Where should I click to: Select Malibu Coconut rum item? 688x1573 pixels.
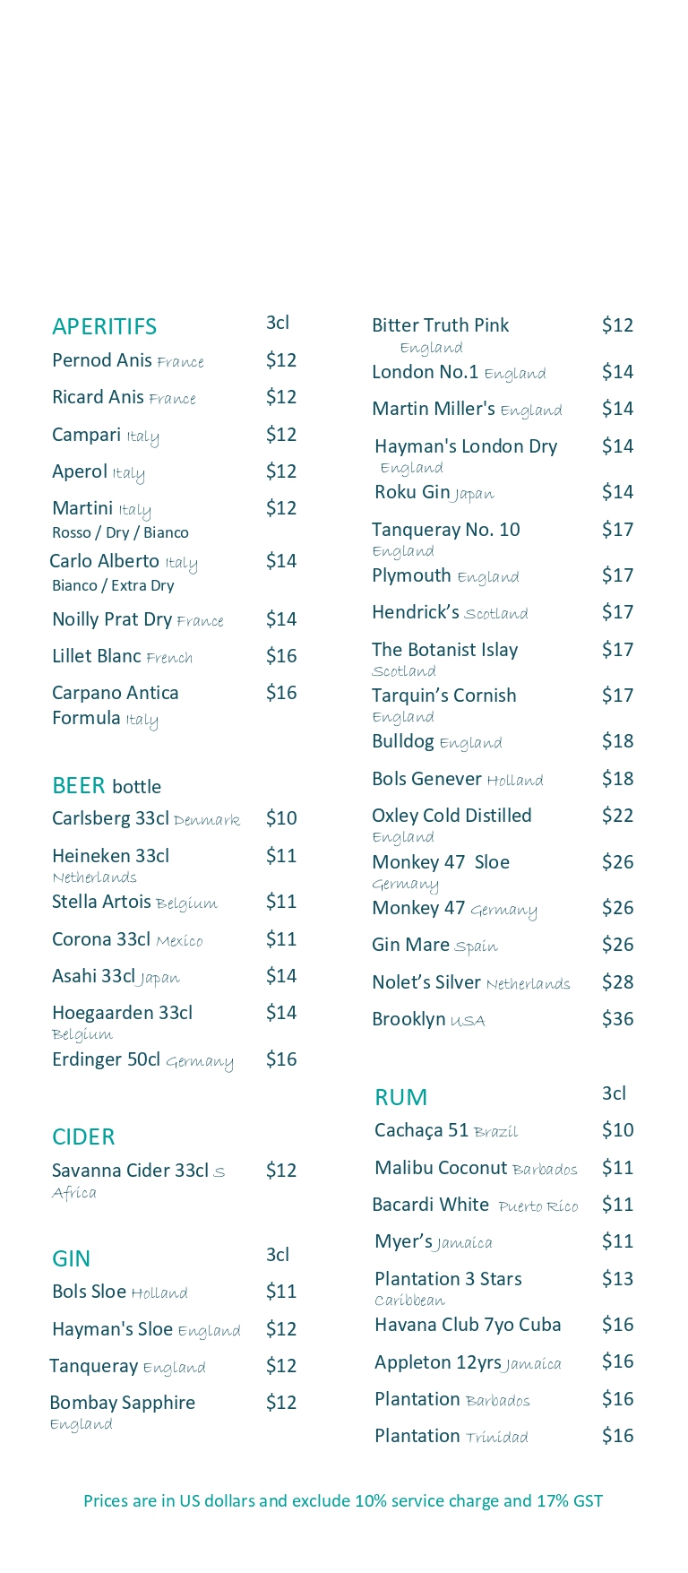point(441,1168)
